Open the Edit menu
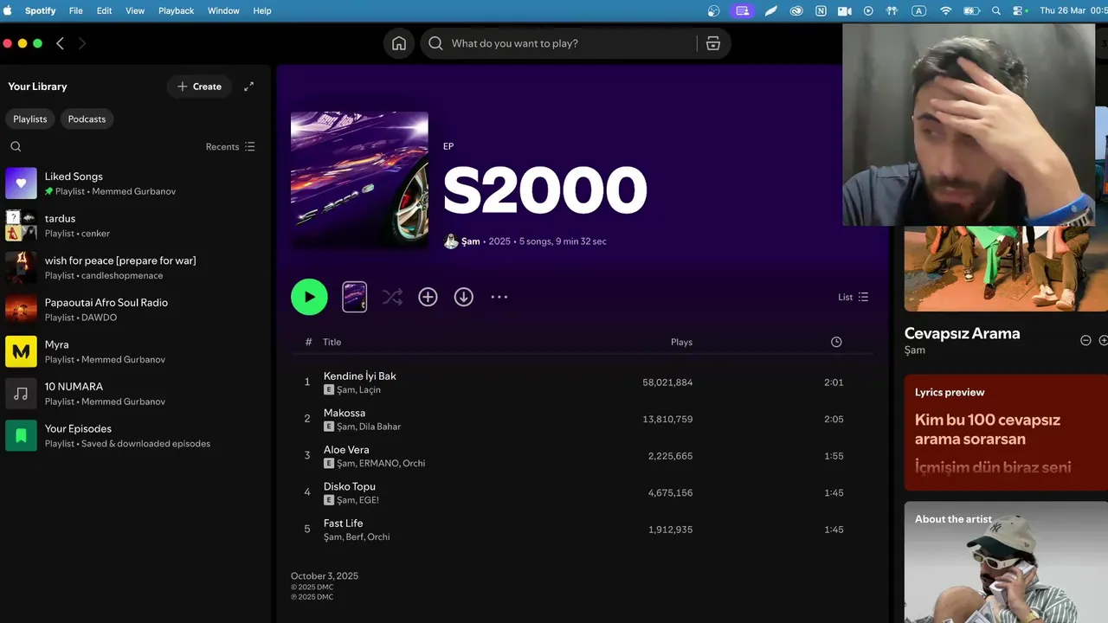The height and width of the screenshot is (623, 1108). [104, 10]
